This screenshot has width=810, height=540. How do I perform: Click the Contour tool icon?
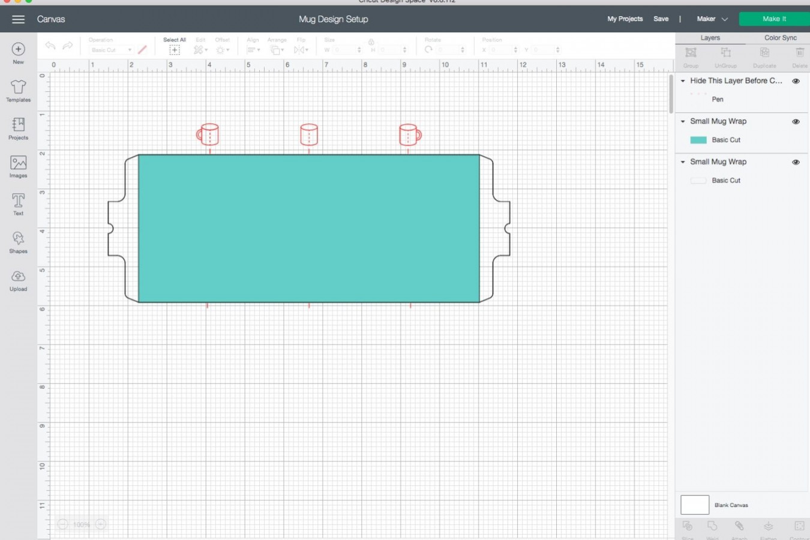point(799,526)
